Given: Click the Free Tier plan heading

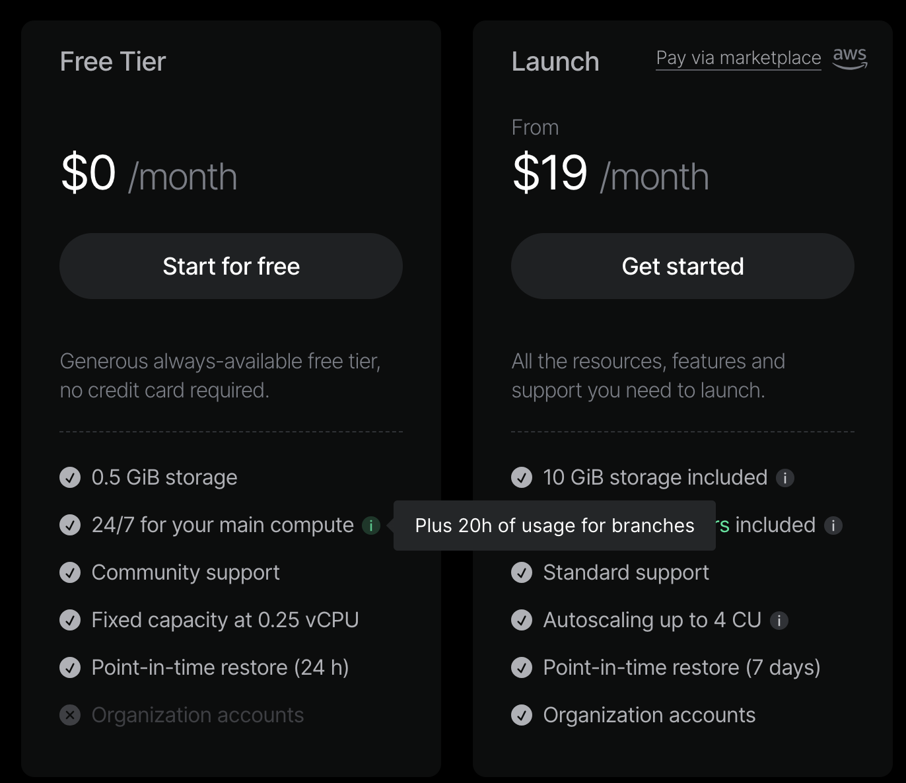Looking at the screenshot, I should [x=113, y=61].
